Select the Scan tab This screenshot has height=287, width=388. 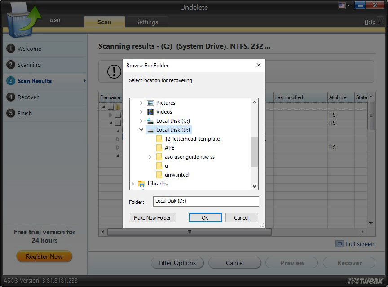pyautogui.click(x=104, y=22)
